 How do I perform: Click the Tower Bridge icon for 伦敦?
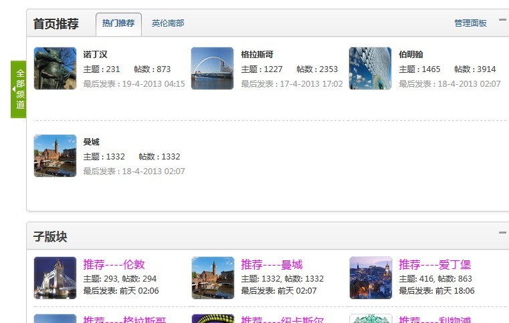pyautogui.click(x=55, y=278)
